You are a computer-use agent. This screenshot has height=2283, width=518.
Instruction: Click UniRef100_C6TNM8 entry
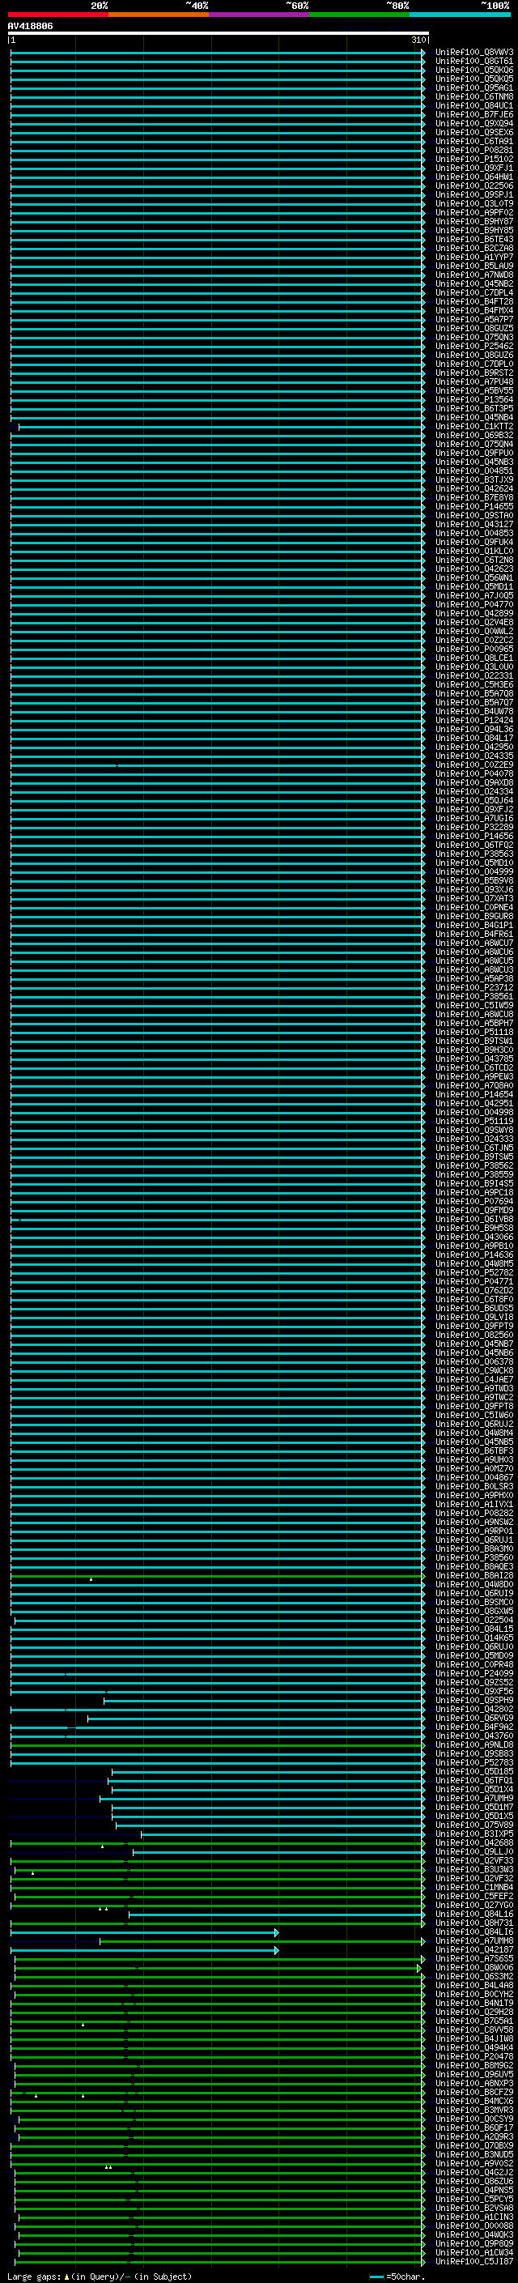(473, 96)
